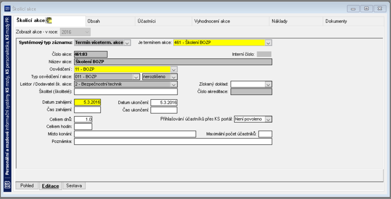Click the Školitel (školitelé) input field
The image size is (391, 199).
(x=126, y=91)
